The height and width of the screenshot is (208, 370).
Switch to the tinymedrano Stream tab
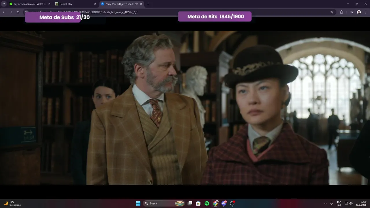tap(29, 4)
